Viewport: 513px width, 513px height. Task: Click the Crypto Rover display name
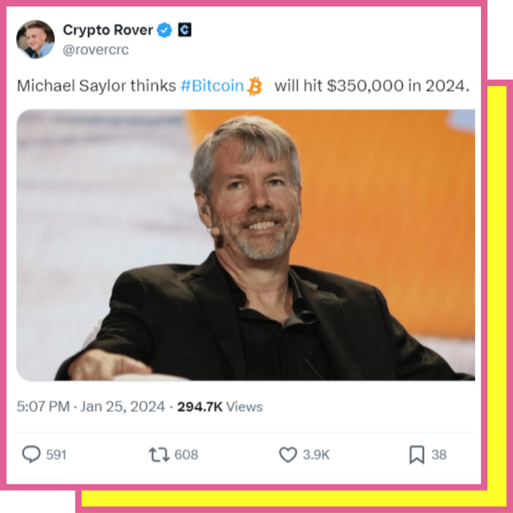pos(108,30)
